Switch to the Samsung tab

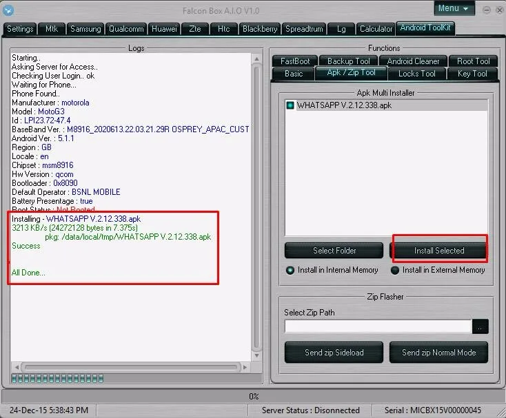pyautogui.click(x=85, y=29)
